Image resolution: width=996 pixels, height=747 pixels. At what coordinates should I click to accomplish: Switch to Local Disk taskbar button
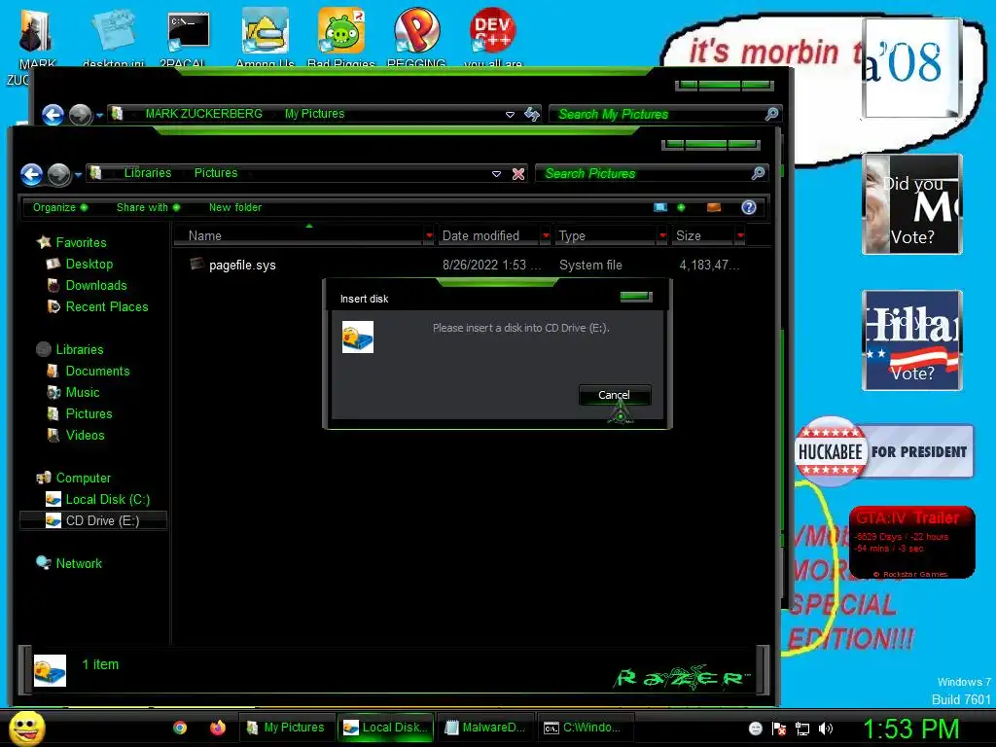385,728
